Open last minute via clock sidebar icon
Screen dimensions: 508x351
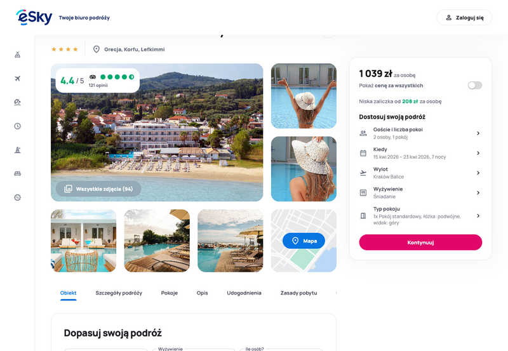tap(18, 126)
